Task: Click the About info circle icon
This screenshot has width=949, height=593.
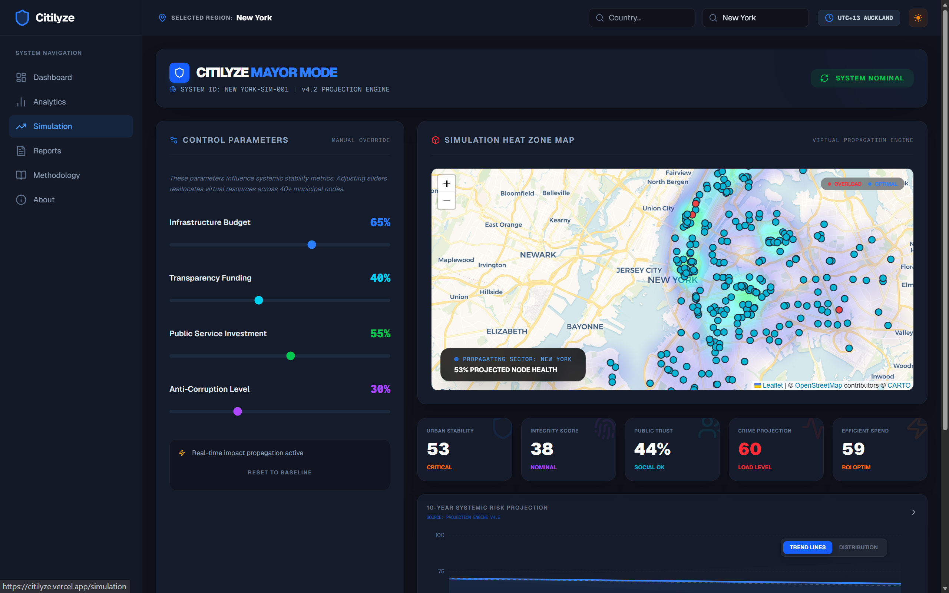Action: tap(21, 200)
